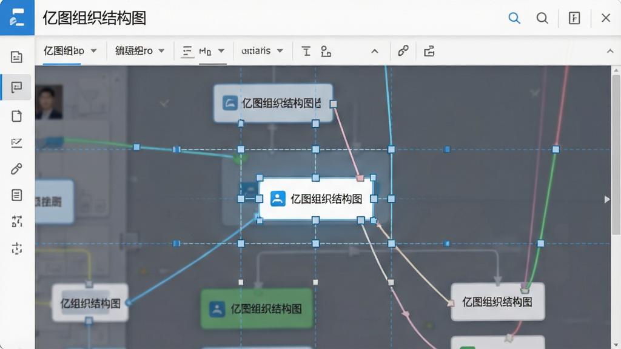Click the blue app logo in the top-left corner
The height and width of the screenshot is (349, 621).
(x=17, y=18)
